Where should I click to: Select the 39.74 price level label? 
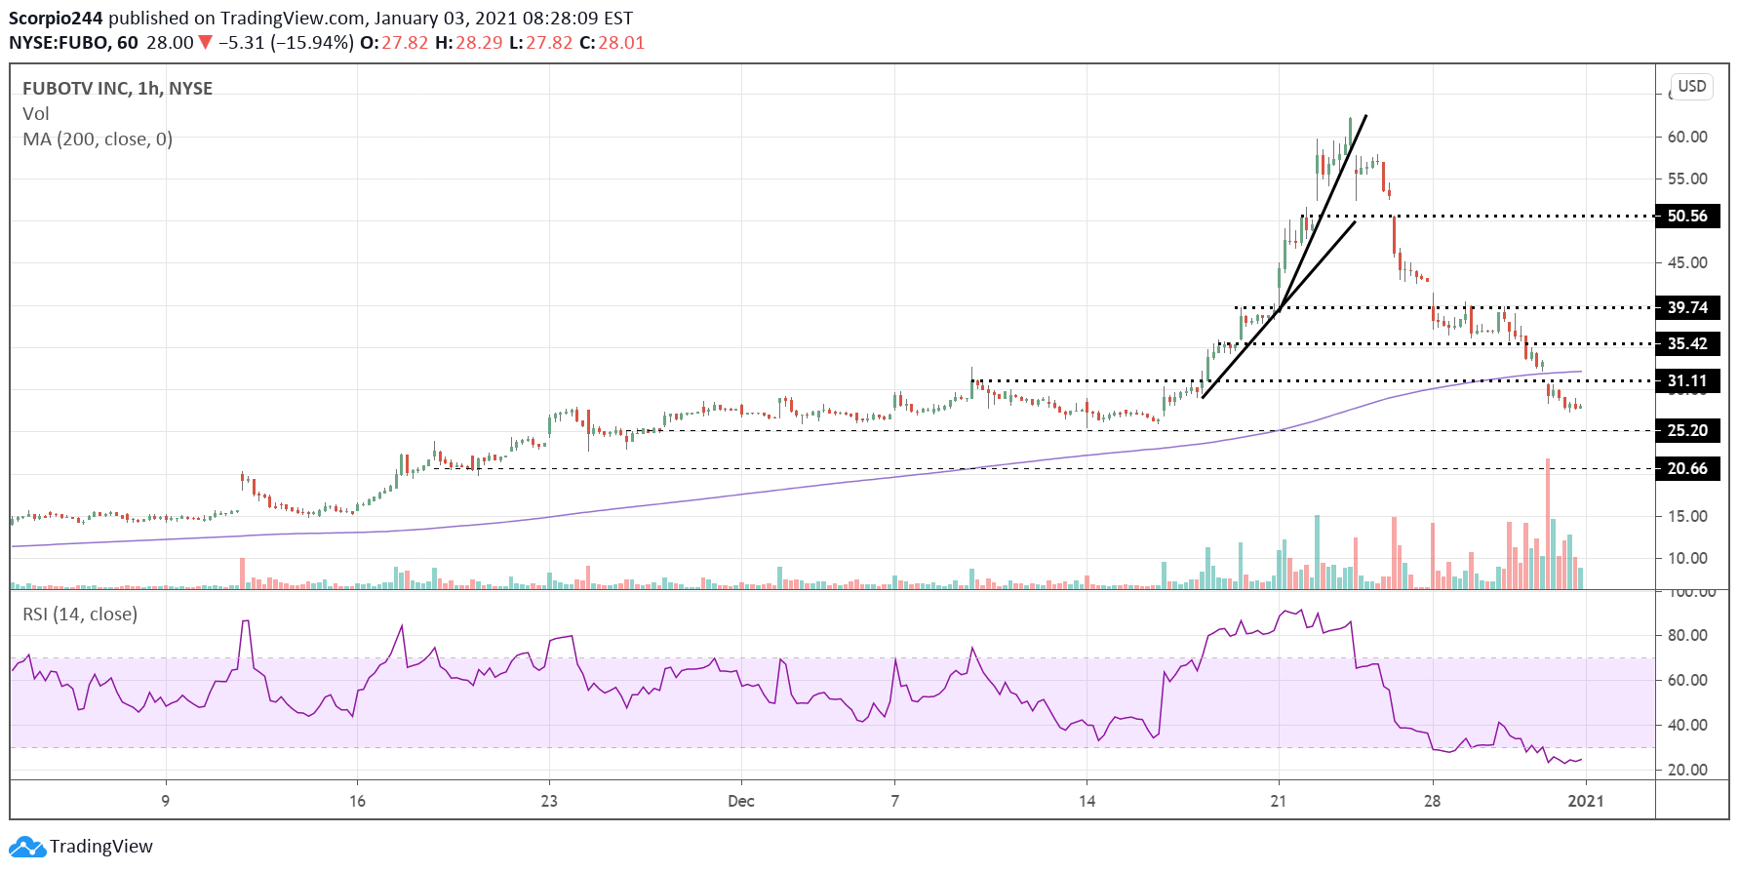click(x=1687, y=307)
